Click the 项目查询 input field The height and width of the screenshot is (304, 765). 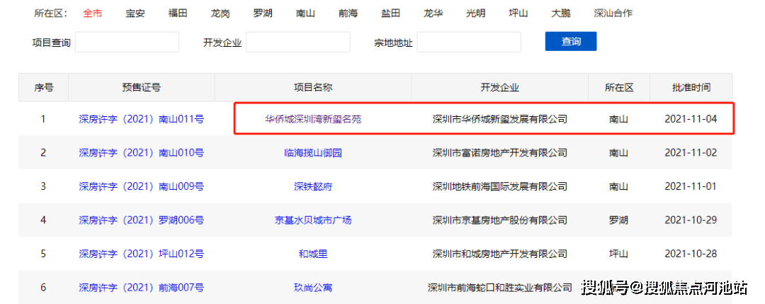(x=127, y=43)
